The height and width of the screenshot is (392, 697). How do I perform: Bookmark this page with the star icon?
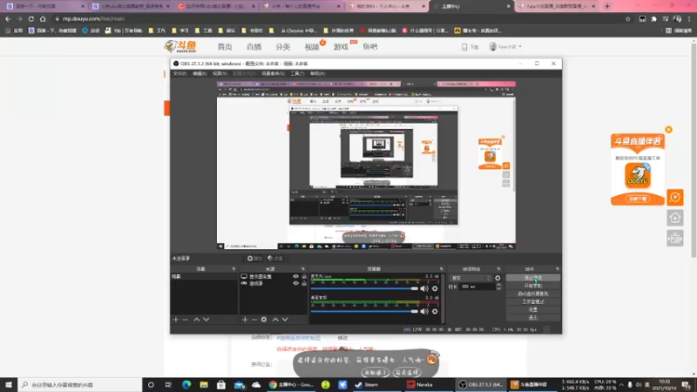pyautogui.click(x=627, y=19)
